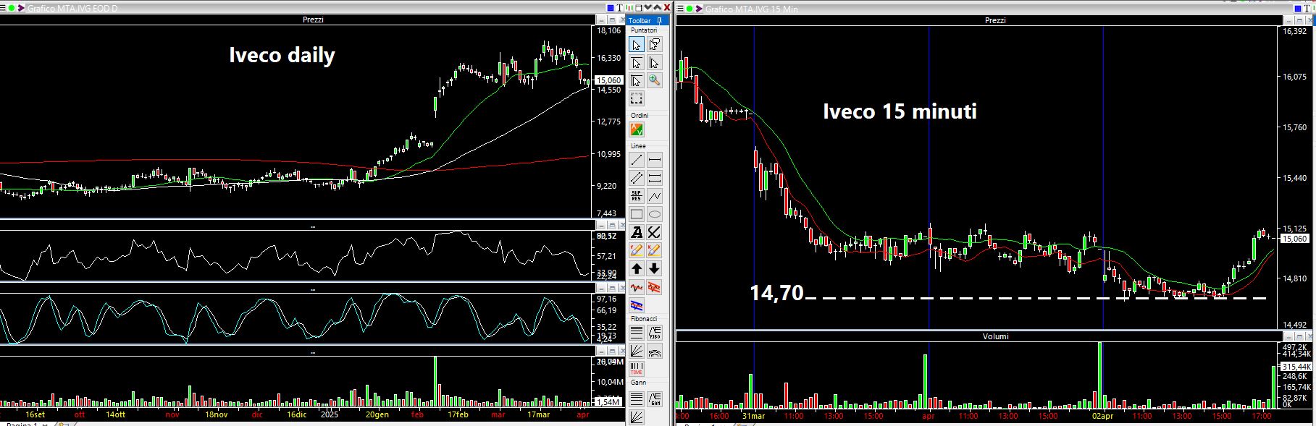Select the single horizontal segment line tool
The image size is (1316, 426).
click(654, 160)
